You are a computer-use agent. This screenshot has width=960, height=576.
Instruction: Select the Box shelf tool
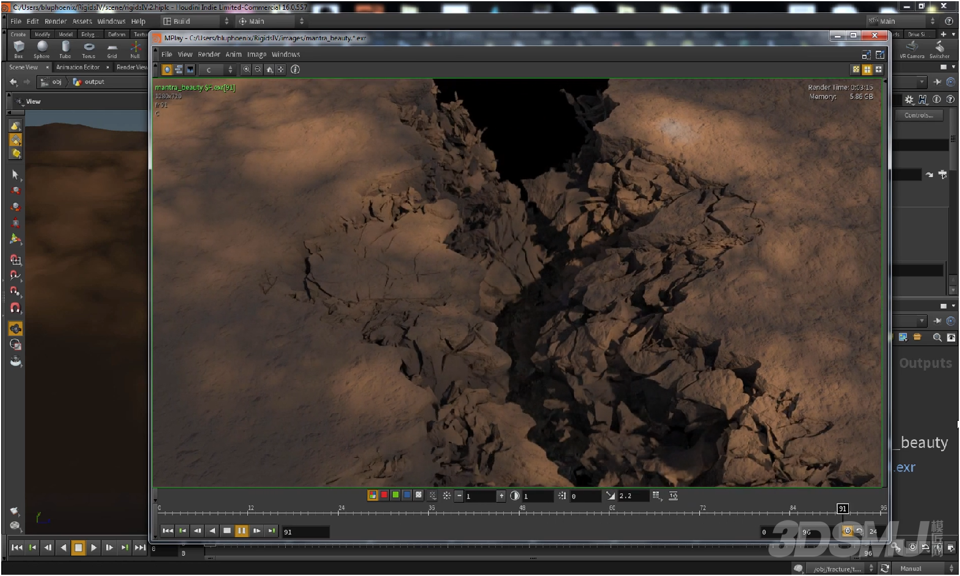[x=19, y=49]
